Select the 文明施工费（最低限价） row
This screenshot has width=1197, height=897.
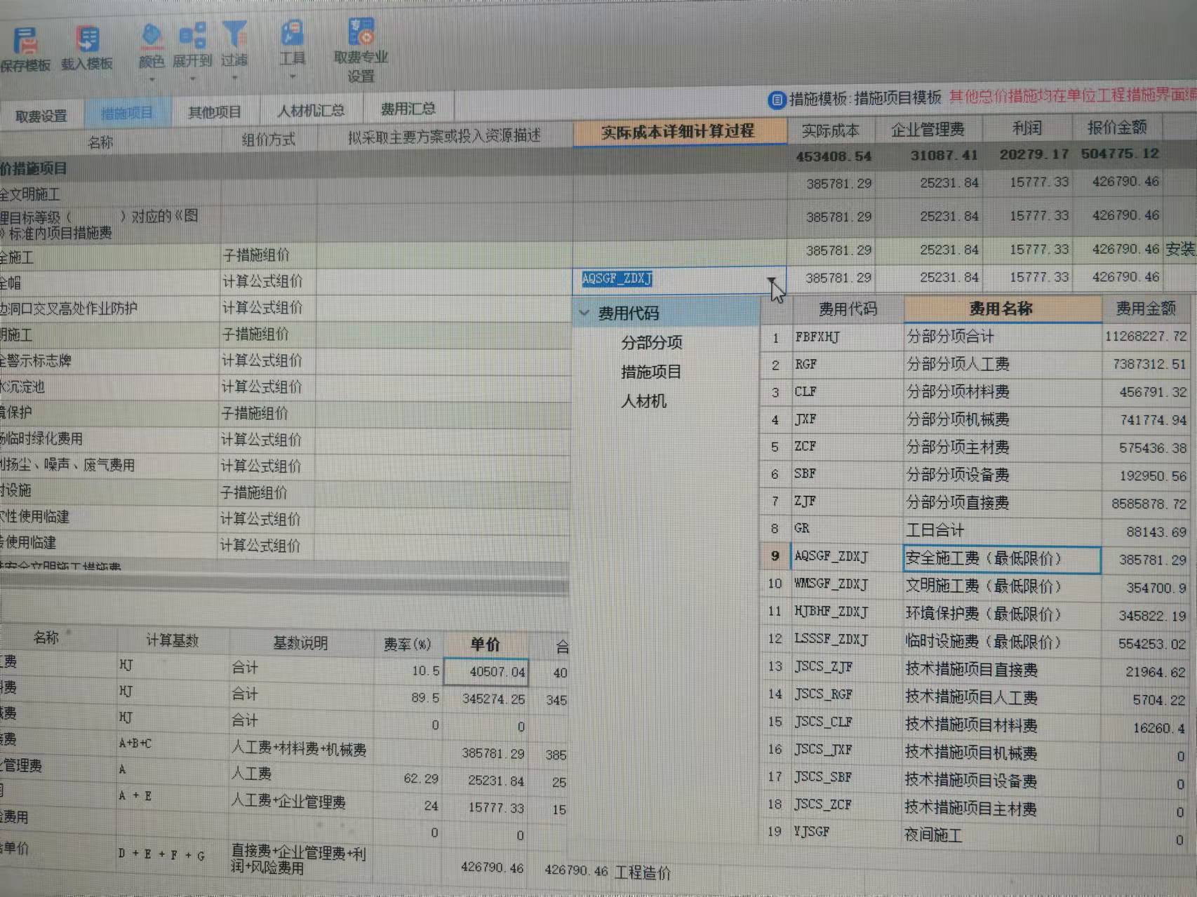coord(982,586)
